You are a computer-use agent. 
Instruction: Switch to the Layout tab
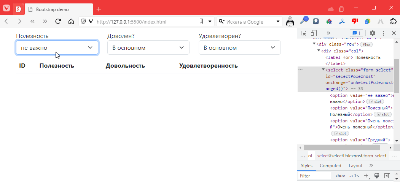(355, 166)
